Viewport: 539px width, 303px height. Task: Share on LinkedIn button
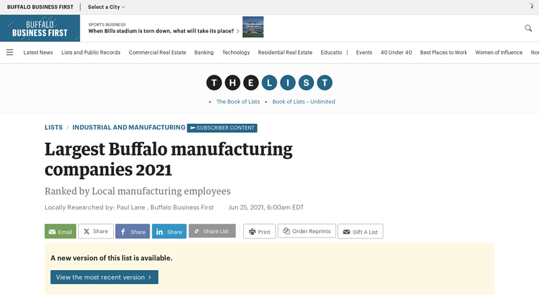(x=169, y=231)
